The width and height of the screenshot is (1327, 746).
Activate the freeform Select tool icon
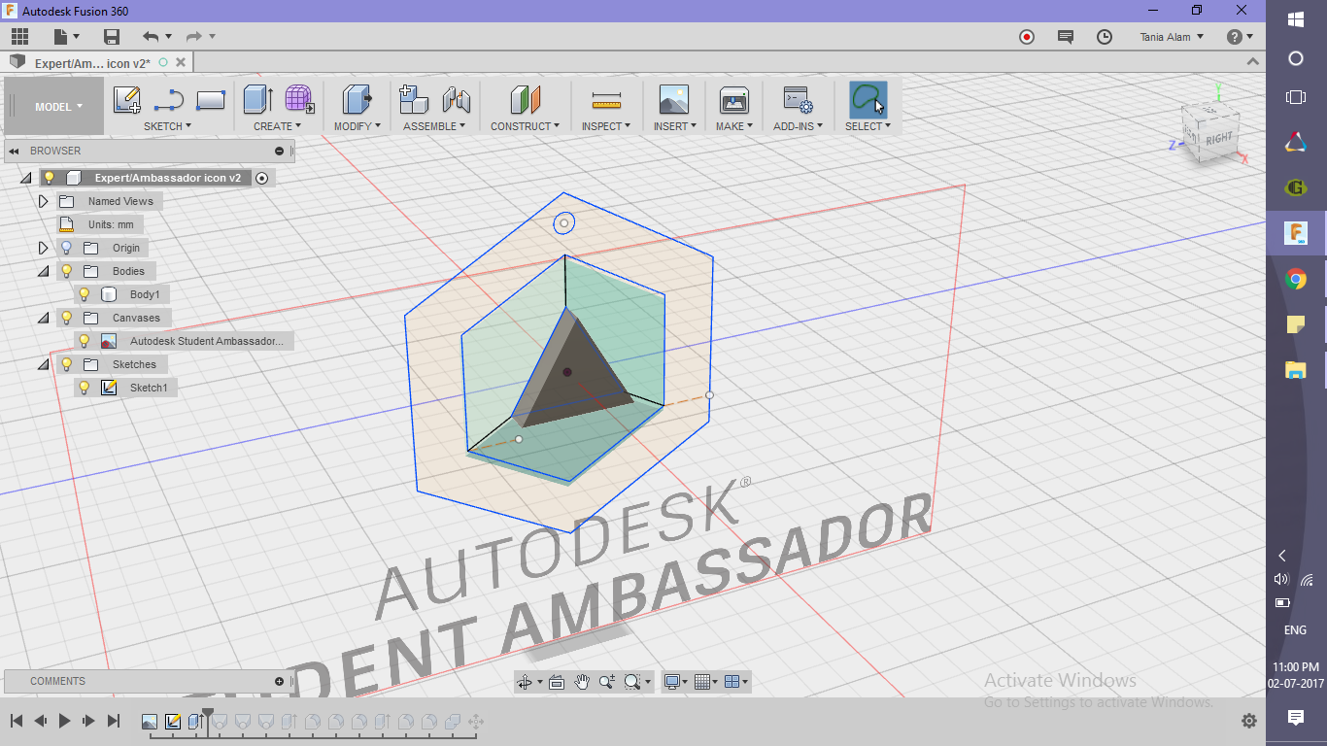click(868, 99)
